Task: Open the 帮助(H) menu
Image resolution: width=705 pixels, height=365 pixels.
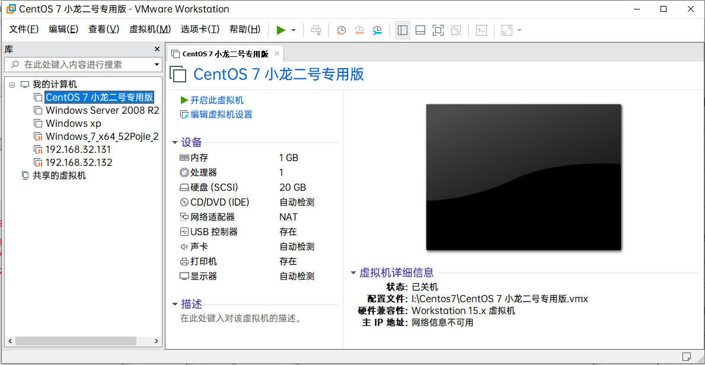Action: pyautogui.click(x=245, y=29)
